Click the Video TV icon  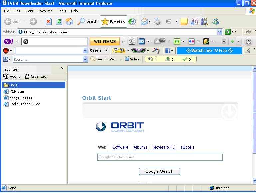click(127, 59)
